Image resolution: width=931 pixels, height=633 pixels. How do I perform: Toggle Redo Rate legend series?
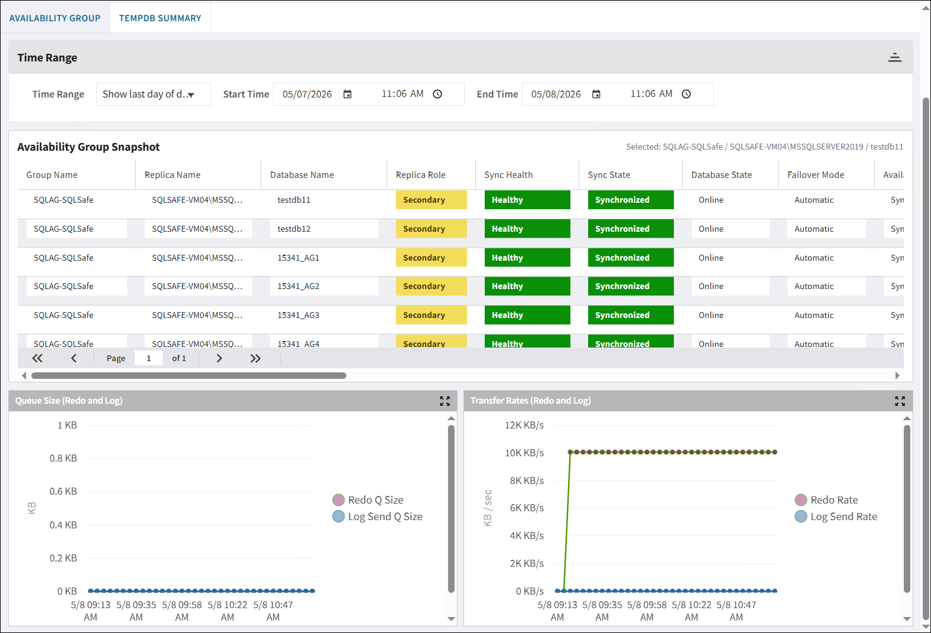tap(826, 500)
